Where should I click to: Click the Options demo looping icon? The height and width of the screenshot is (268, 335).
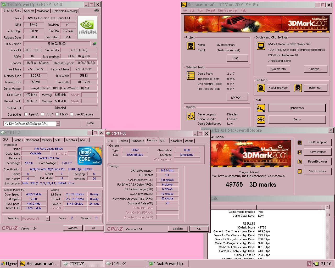(191, 116)
